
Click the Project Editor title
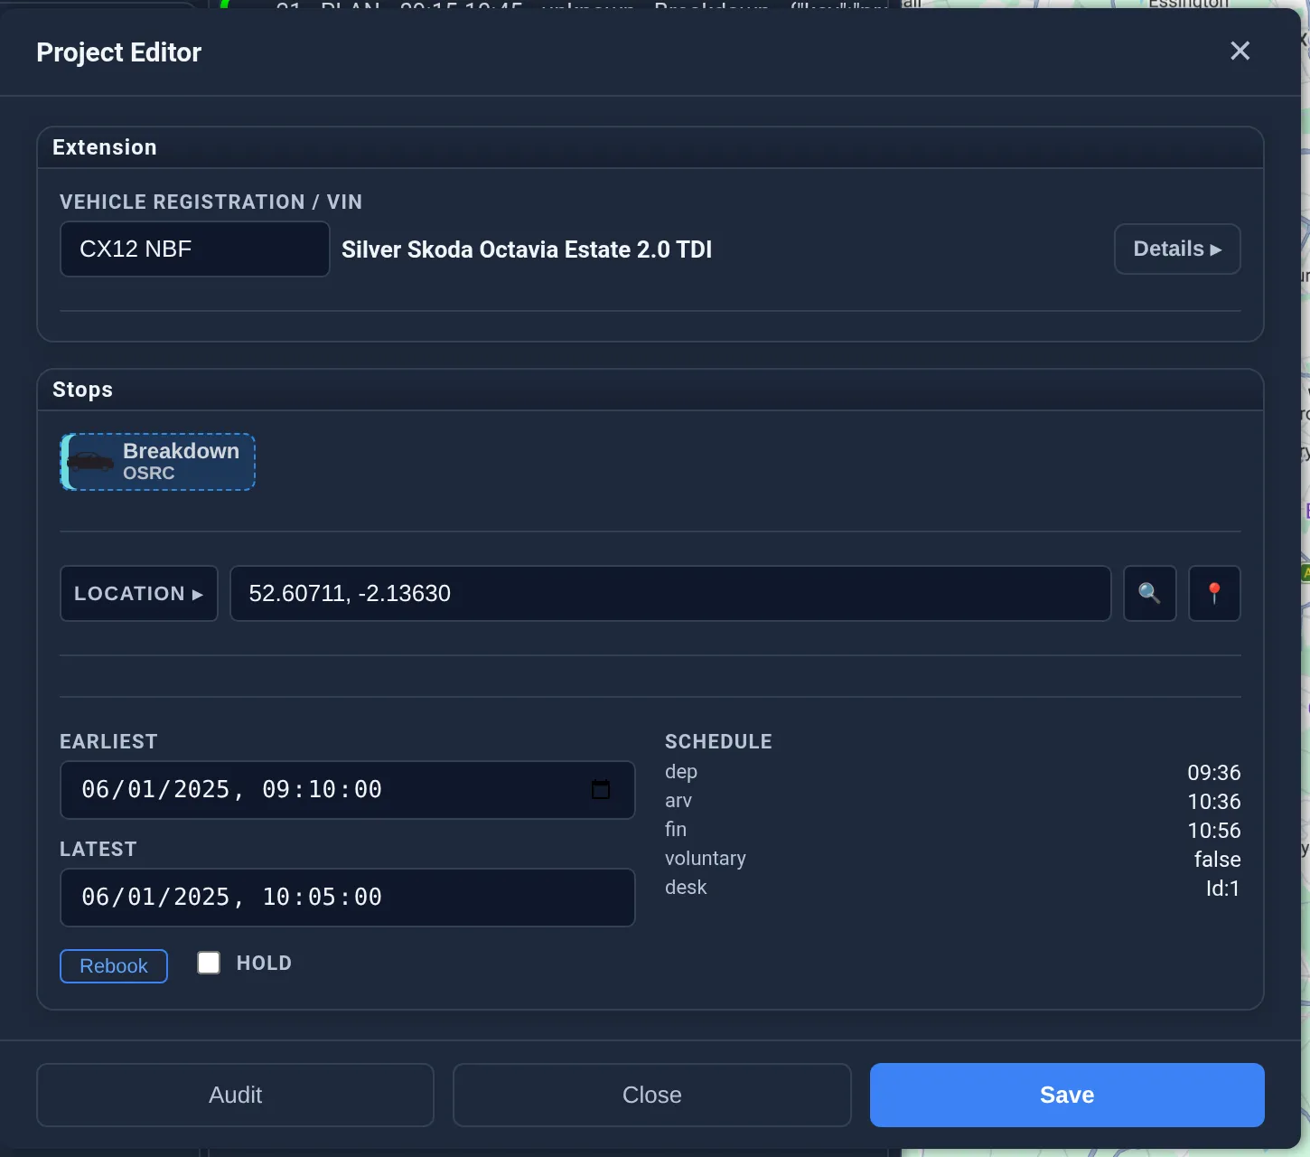pyautogui.click(x=118, y=52)
